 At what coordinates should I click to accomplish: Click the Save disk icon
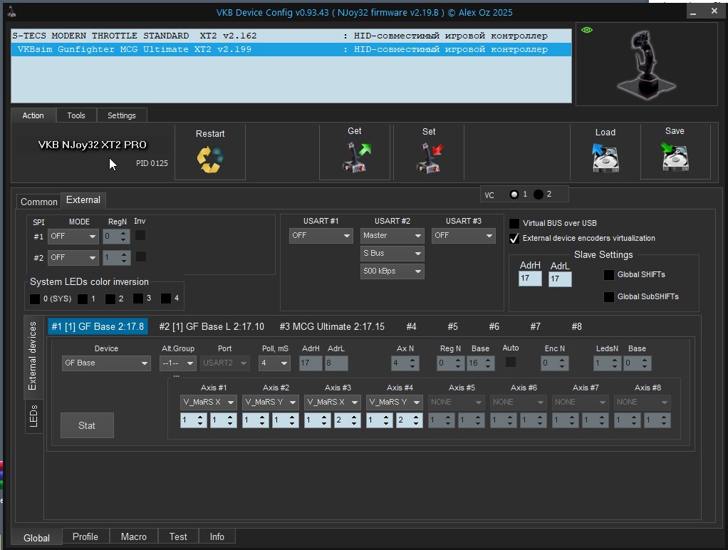pyautogui.click(x=674, y=157)
